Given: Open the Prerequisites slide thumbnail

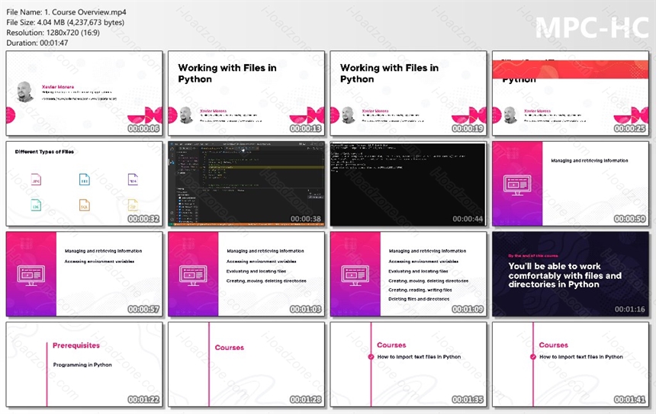Looking at the screenshot, I should pyautogui.click(x=84, y=364).
